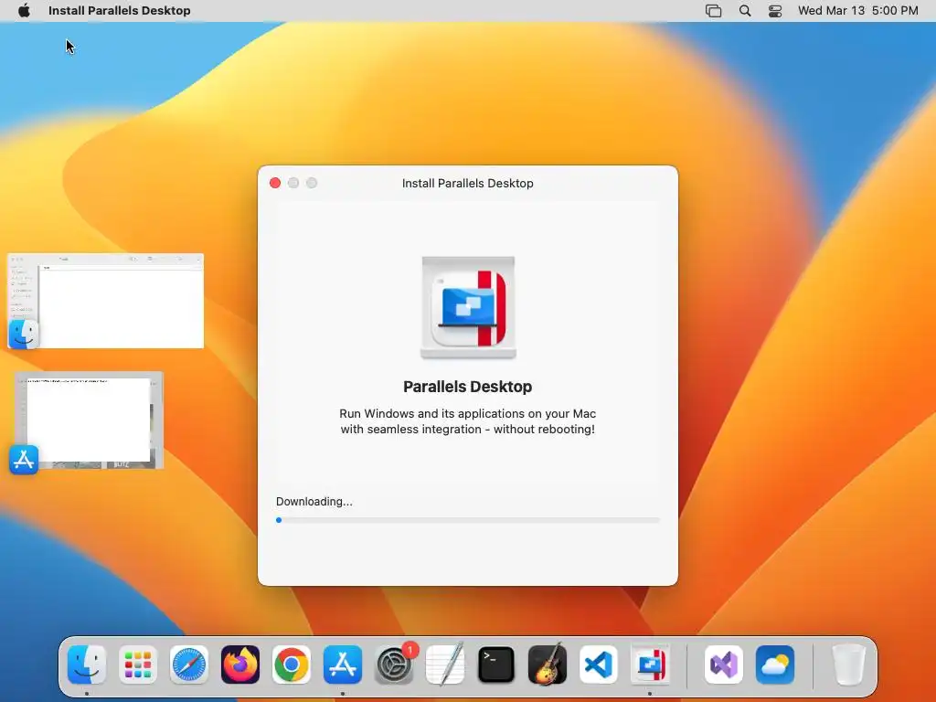936x702 pixels.
Task: Click the Stage Manager menu bar icon
Action: click(x=713, y=11)
